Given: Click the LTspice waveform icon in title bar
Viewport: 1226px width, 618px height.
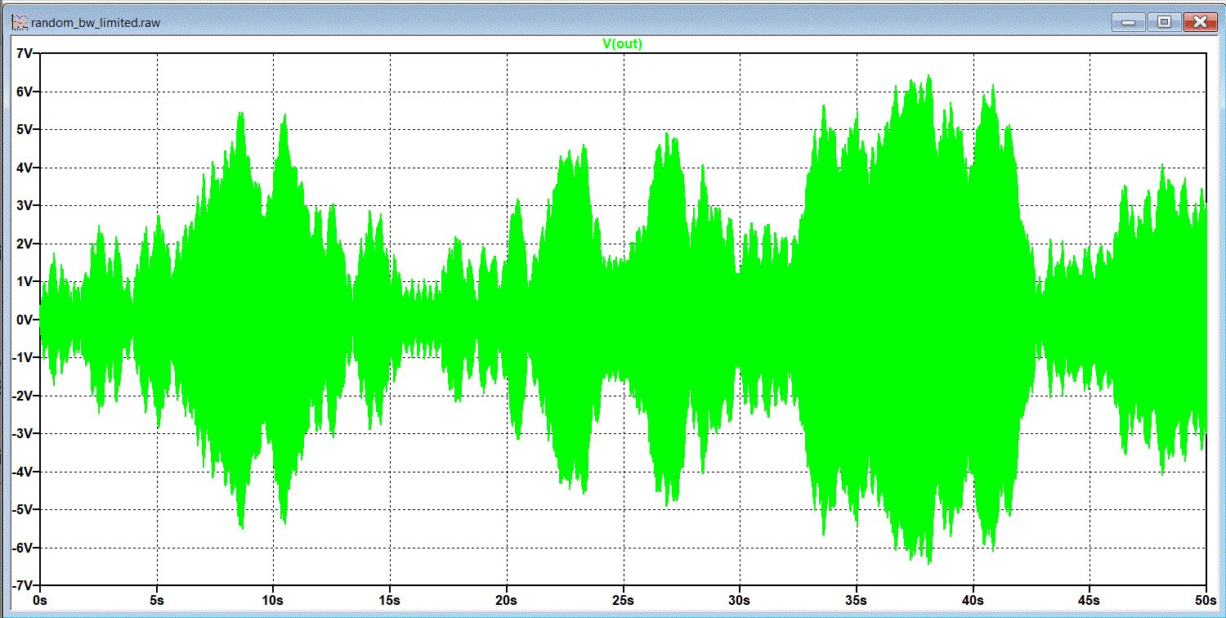Looking at the screenshot, I should coord(19,22).
